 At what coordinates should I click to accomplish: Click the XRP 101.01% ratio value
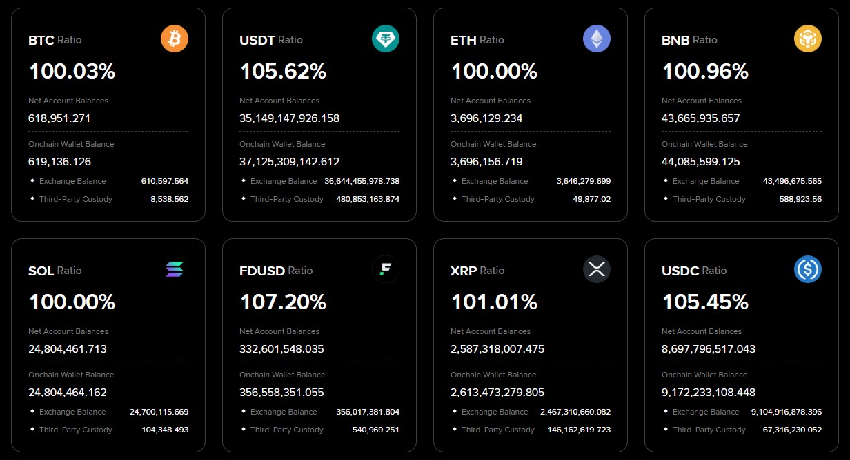coord(494,302)
